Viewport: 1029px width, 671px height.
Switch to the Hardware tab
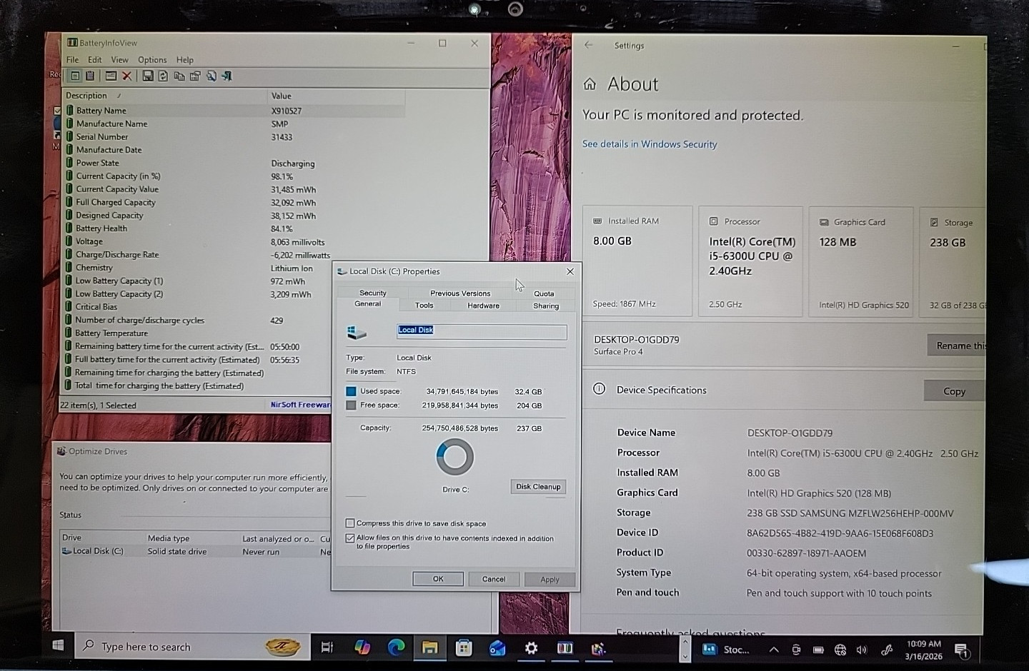(x=484, y=306)
